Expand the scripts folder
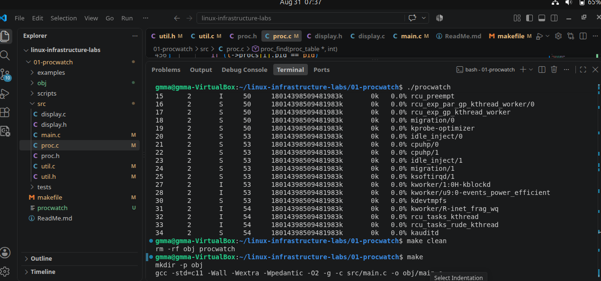 tap(32, 94)
